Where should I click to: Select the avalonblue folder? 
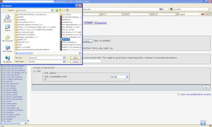pos(20,20)
